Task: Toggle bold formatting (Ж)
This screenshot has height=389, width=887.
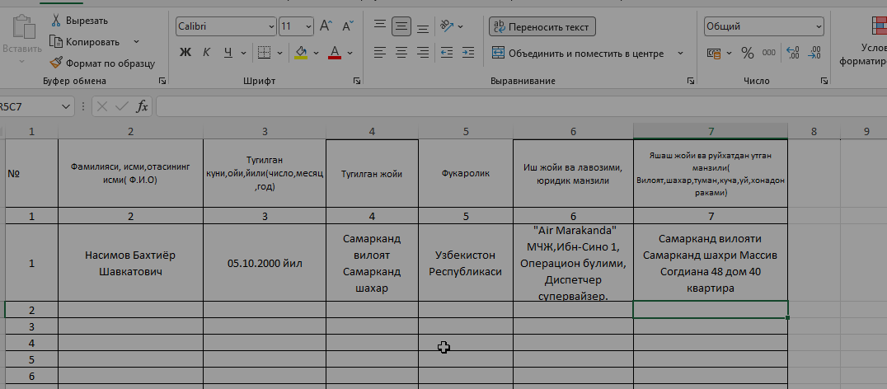Action: point(185,53)
